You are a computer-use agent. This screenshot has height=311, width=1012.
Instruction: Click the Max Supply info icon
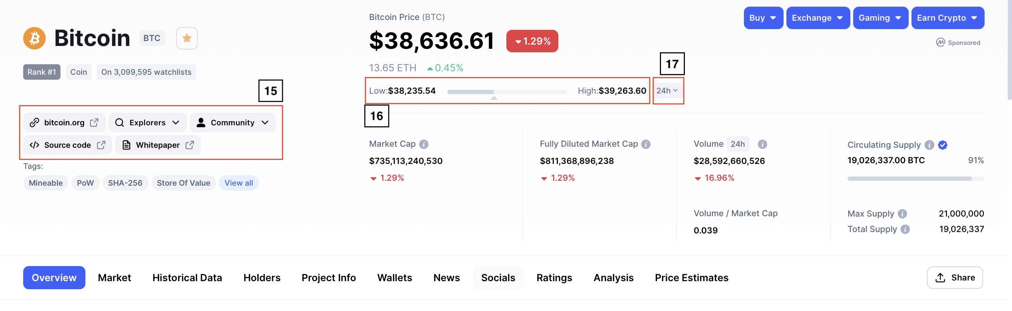coord(902,214)
